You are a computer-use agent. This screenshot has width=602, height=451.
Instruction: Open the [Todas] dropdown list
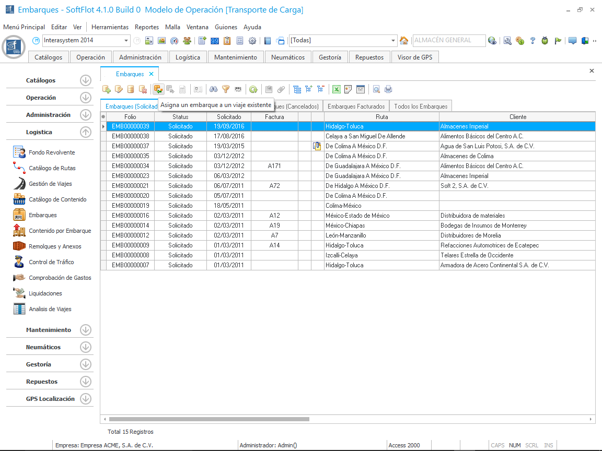[x=393, y=41]
